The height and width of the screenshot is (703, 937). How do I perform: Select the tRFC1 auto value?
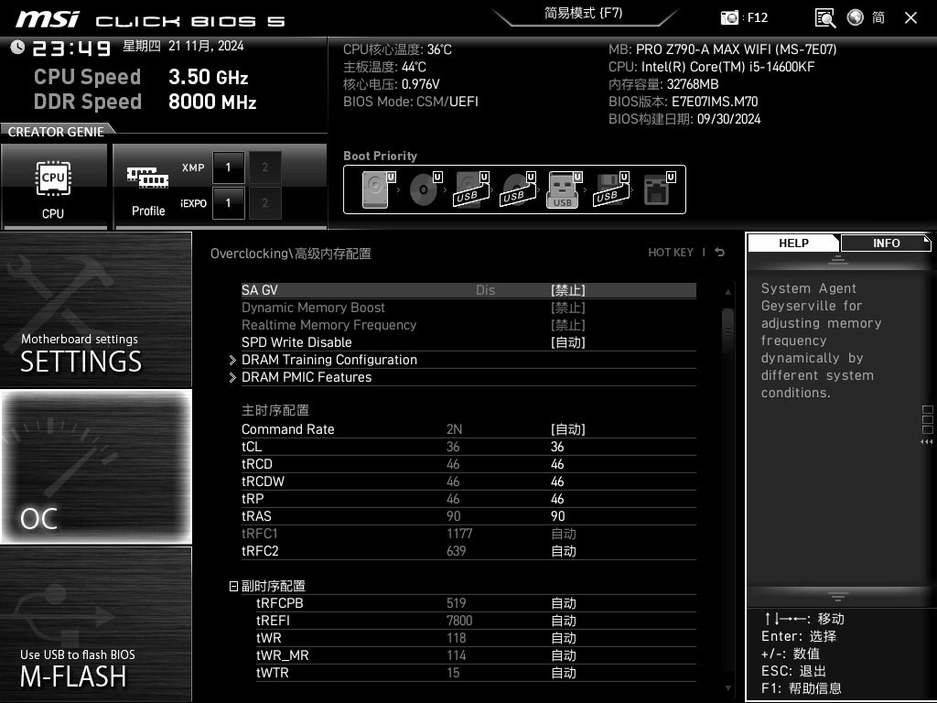[564, 534]
